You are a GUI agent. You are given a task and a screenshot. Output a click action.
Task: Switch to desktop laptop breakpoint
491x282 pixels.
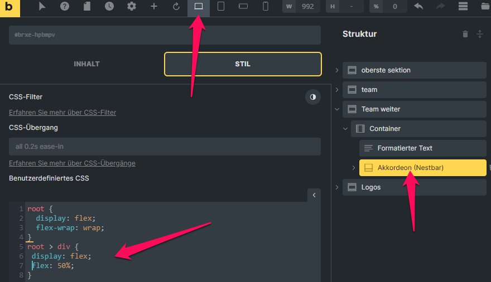(199, 7)
